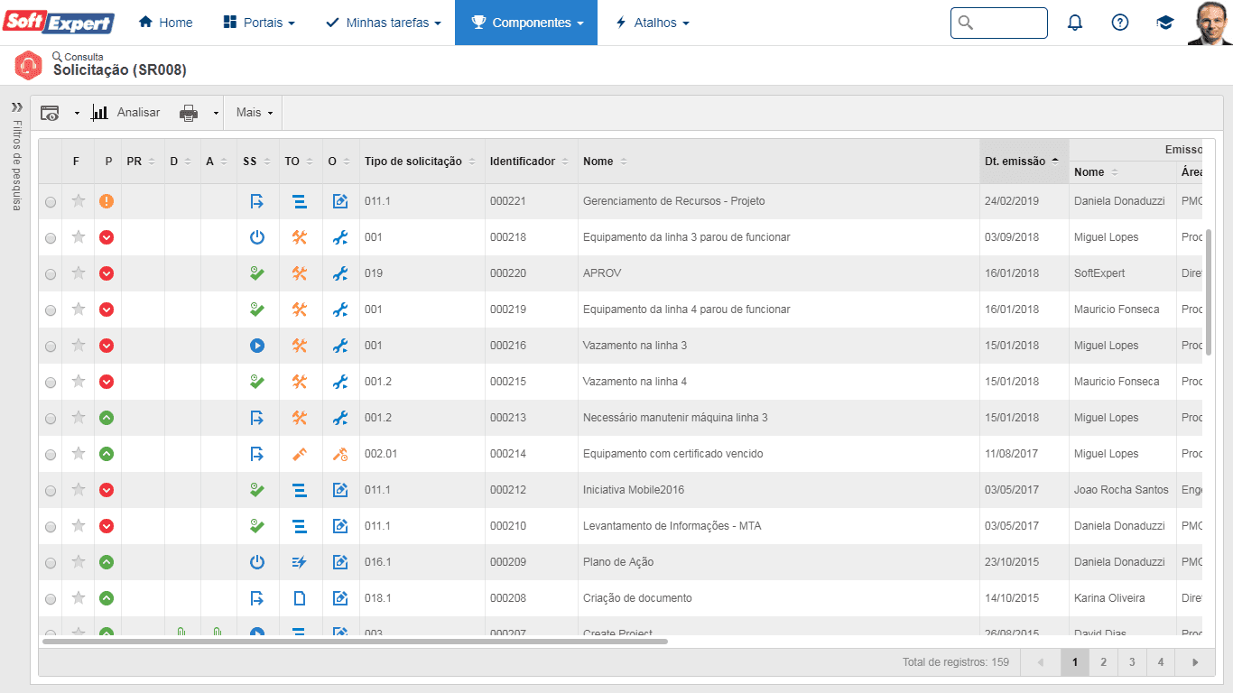Click action plan type icon in row 000209
Viewport: 1233px width, 693px height.
pos(300,562)
